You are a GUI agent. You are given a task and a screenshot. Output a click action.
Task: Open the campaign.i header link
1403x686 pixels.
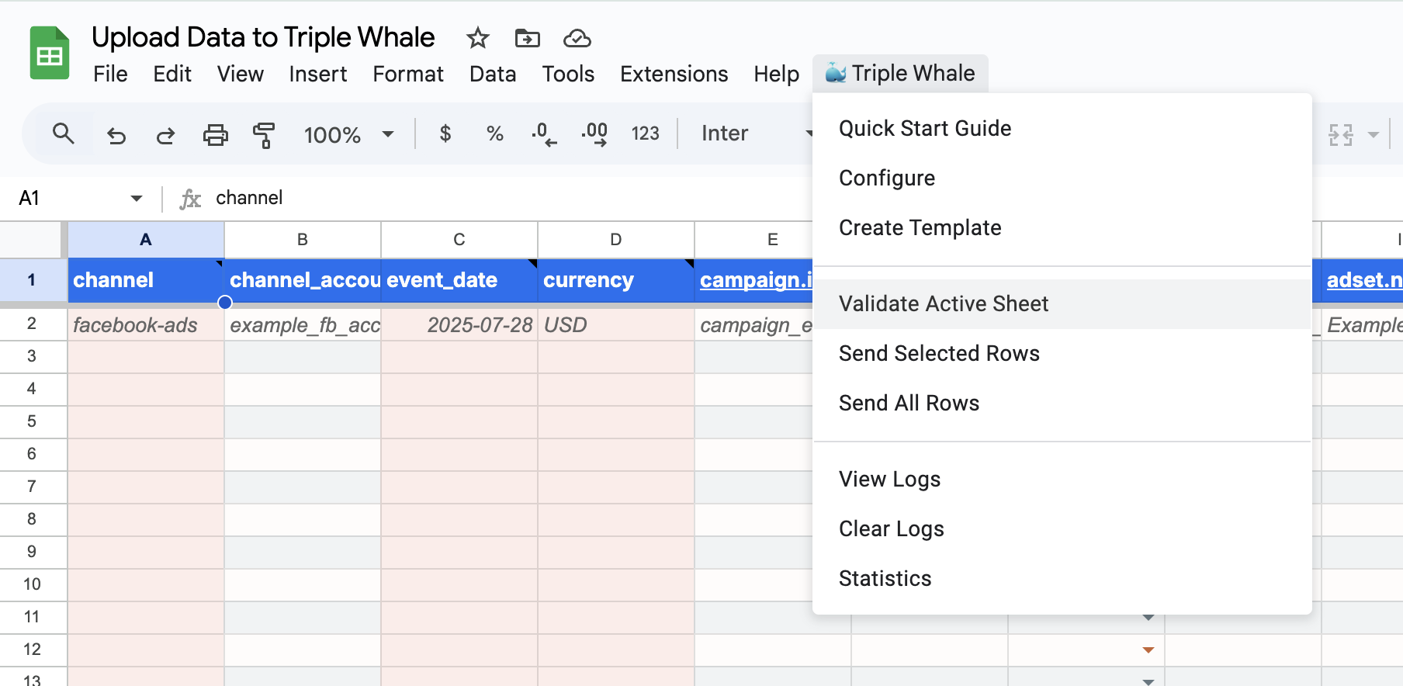tap(756, 280)
